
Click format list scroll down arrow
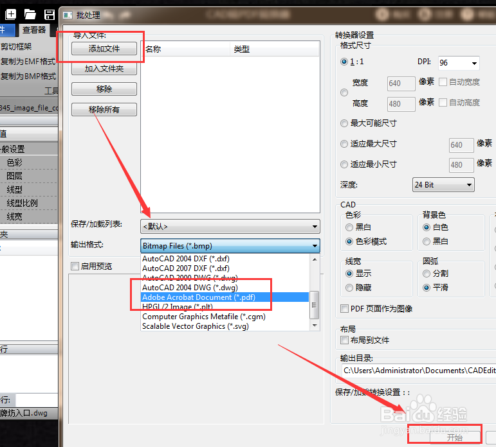click(315, 326)
